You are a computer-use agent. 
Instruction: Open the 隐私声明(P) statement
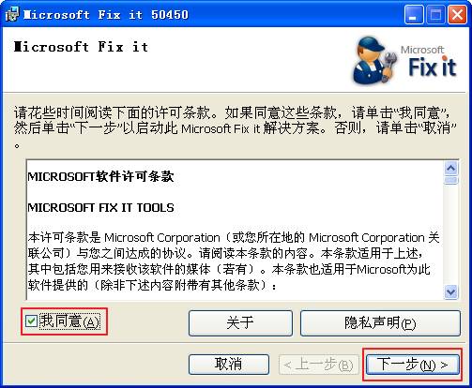pos(380,323)
